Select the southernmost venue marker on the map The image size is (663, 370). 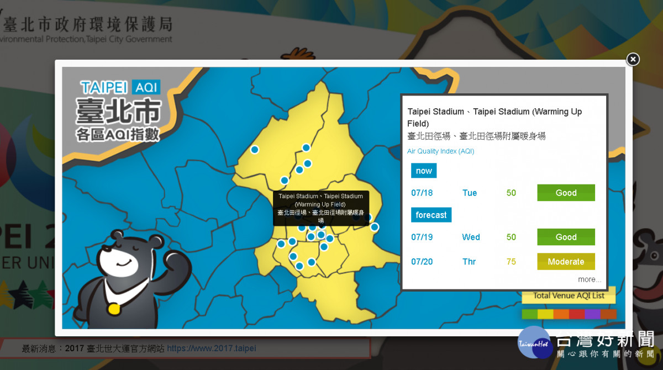coord(299,266)
